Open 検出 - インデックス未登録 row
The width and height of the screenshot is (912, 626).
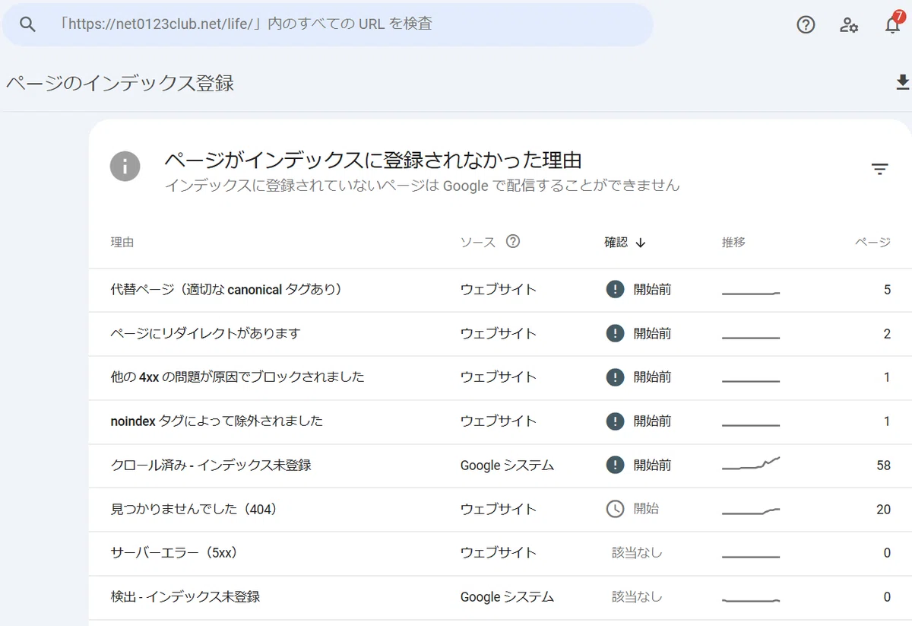point(500,597)
